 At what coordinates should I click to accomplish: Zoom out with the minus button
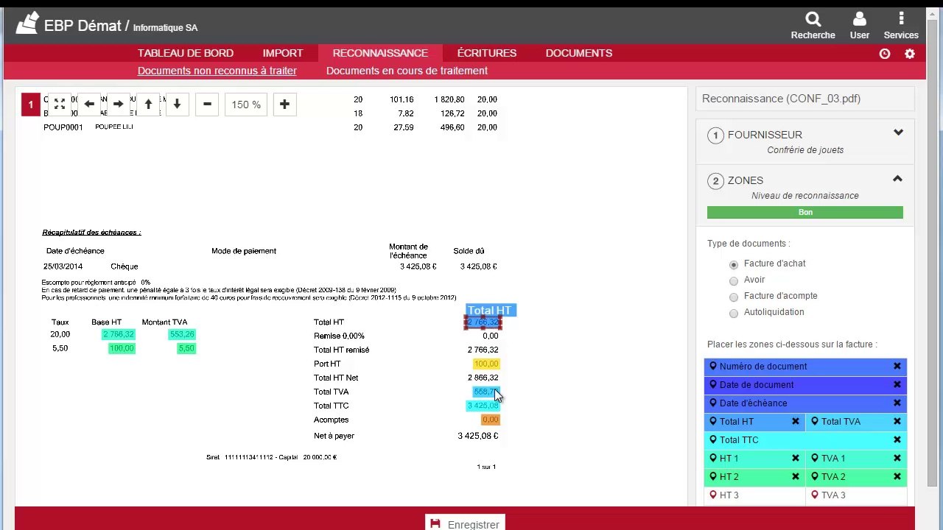click(x=207, y=105)
